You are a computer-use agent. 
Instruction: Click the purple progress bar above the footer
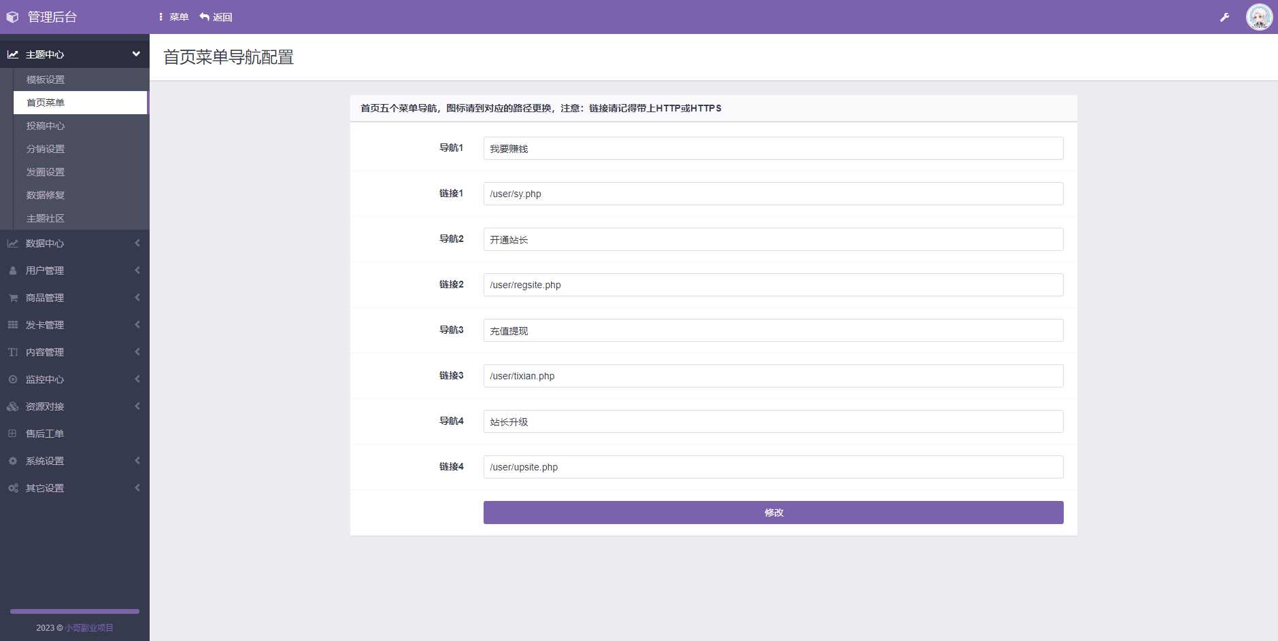pyautogui.click(x=74, y=610)
